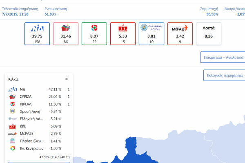This screenshot has width=245, height=163.
Task: Select the Έν. Κεντρώων party icon
Action: point(13,148)
